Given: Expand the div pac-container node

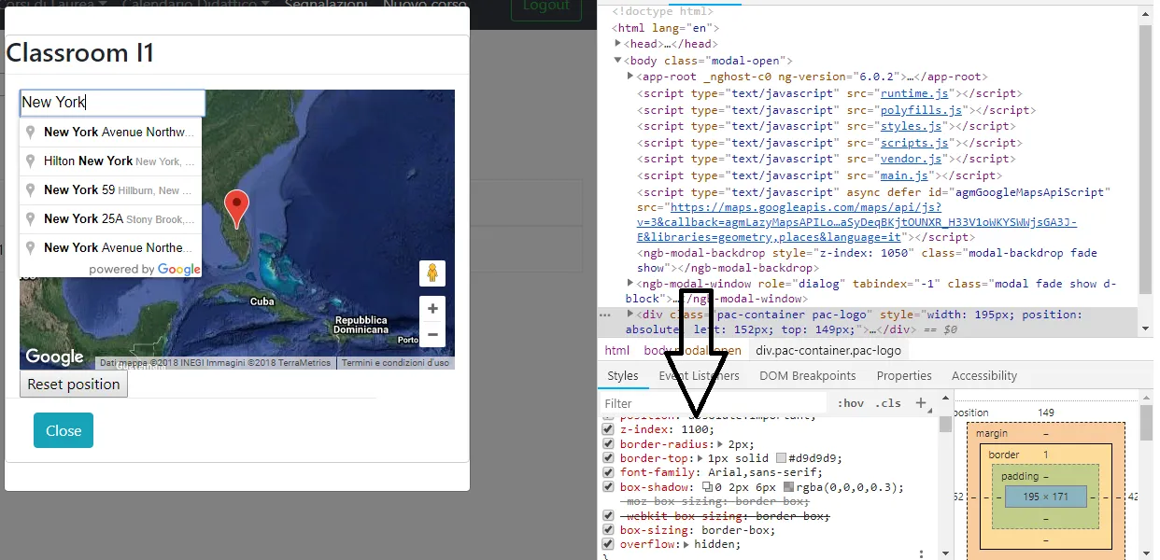Looking at the screenshot, I should click(630, 314).
